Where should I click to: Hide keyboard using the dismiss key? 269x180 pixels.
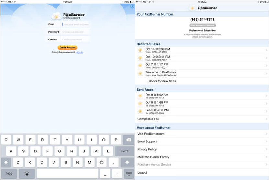point(129,174)
